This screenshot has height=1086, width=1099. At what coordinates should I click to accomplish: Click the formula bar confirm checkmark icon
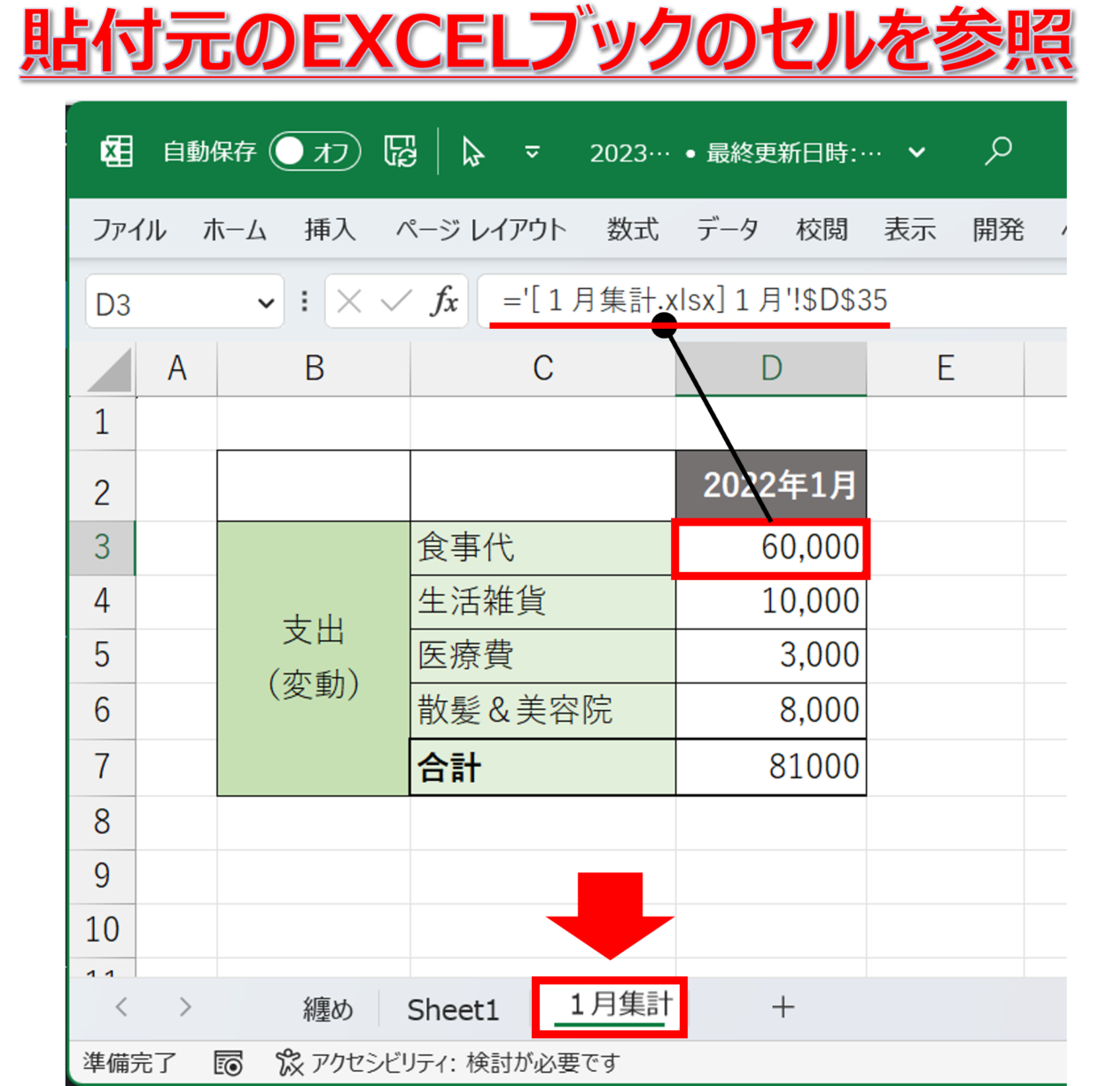(395, 302)
